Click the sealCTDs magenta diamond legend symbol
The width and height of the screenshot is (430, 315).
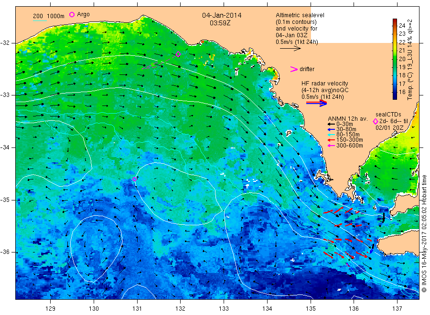tap(376, 121)
